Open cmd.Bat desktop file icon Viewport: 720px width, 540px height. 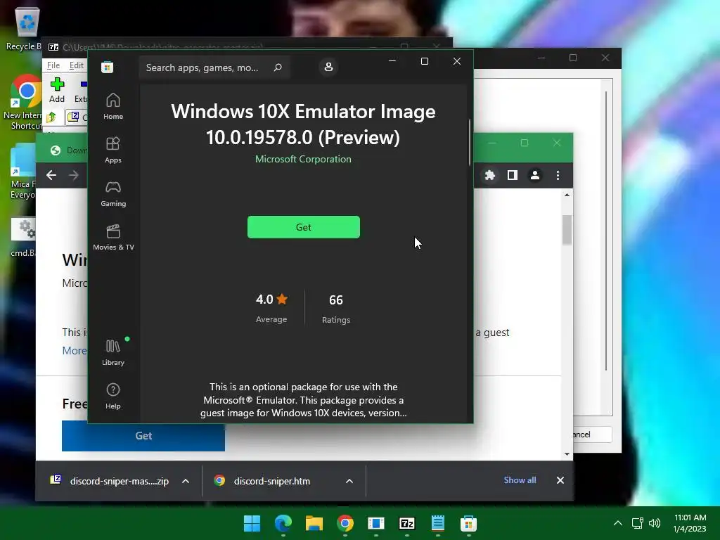[x=23, y=237]
